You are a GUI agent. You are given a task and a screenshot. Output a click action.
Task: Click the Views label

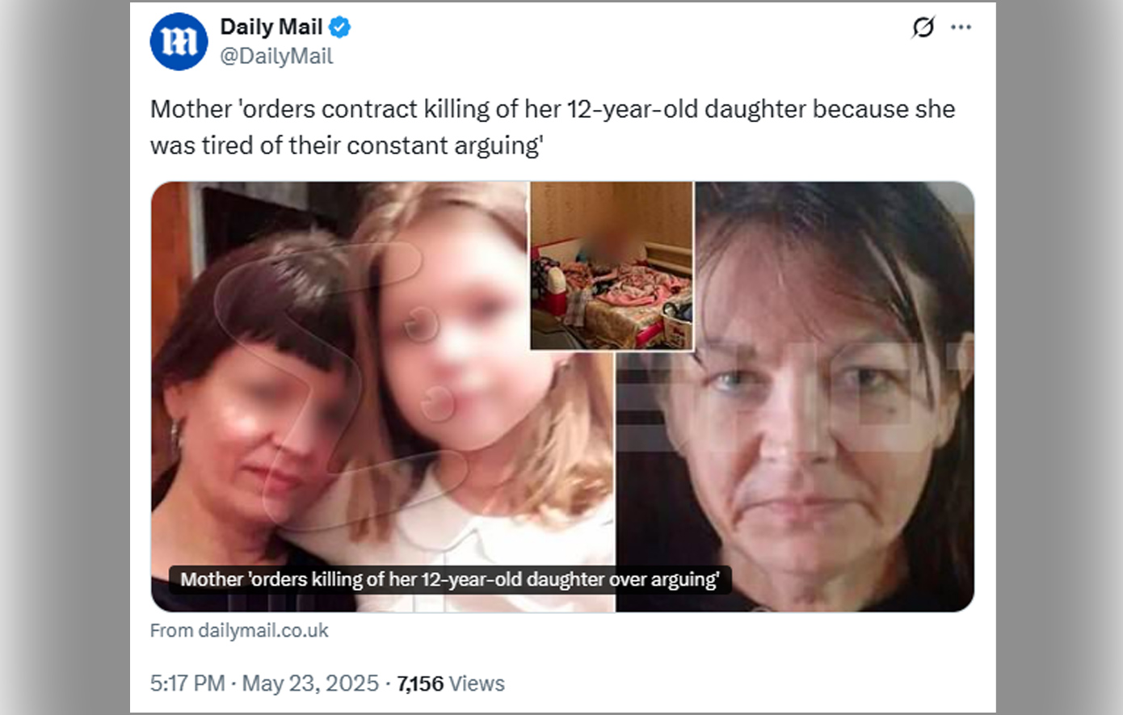[x=477, y=683]
